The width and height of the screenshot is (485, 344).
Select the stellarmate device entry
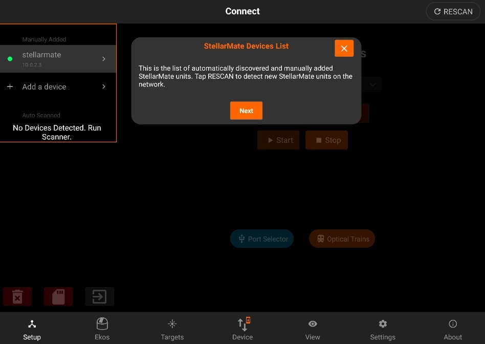click(x=58, y=59)
